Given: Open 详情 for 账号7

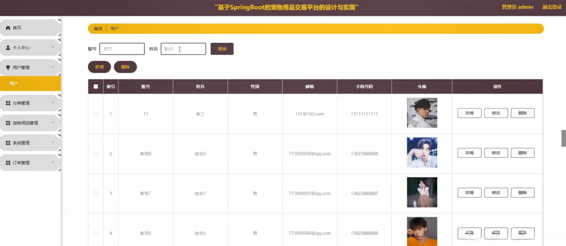Looking at the screenshot, I should (469, 193).
